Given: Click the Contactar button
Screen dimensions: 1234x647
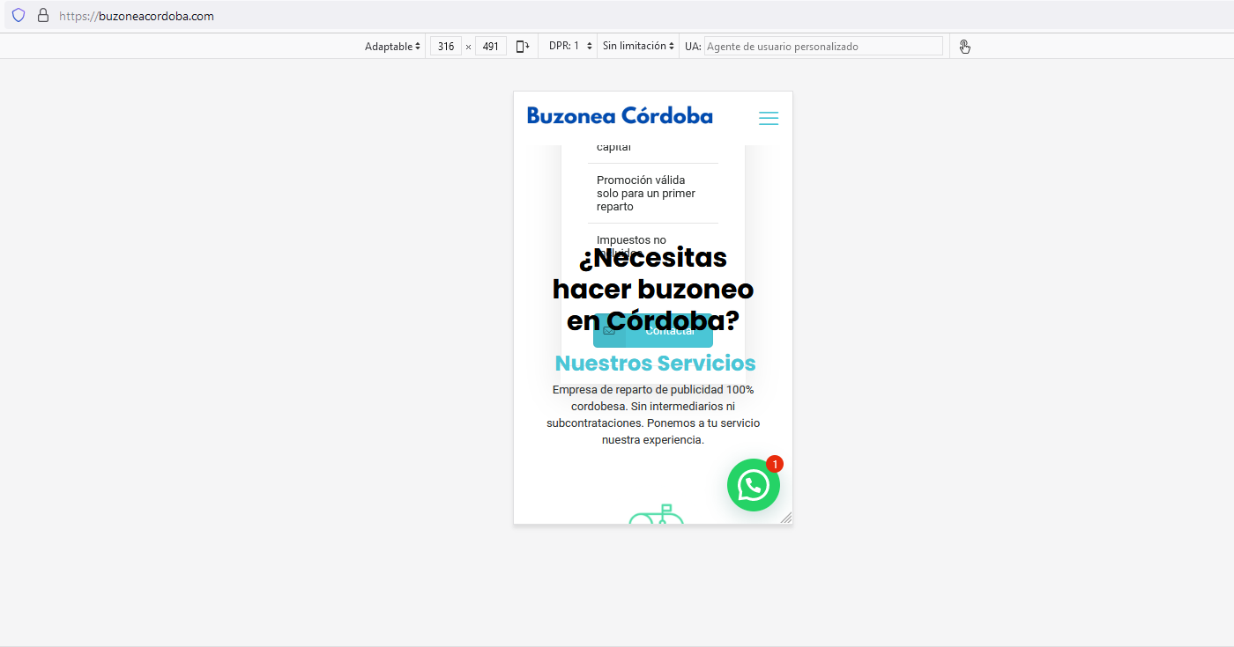Looking at the screenshot, I should click(x=653, y=331).
